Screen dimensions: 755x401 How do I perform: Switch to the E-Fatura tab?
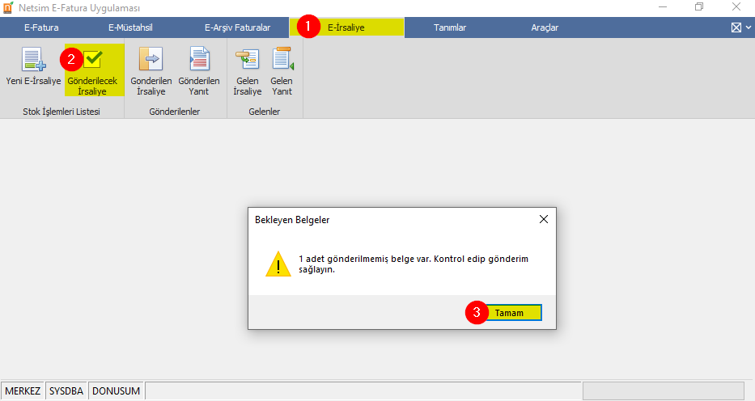(41, 27)
